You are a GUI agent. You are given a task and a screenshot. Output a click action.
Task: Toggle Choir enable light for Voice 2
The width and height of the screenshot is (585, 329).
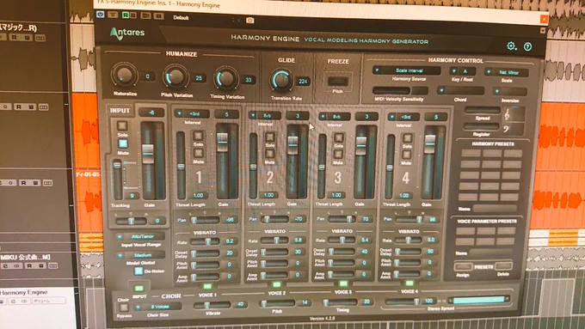click(x=276, y=284)
